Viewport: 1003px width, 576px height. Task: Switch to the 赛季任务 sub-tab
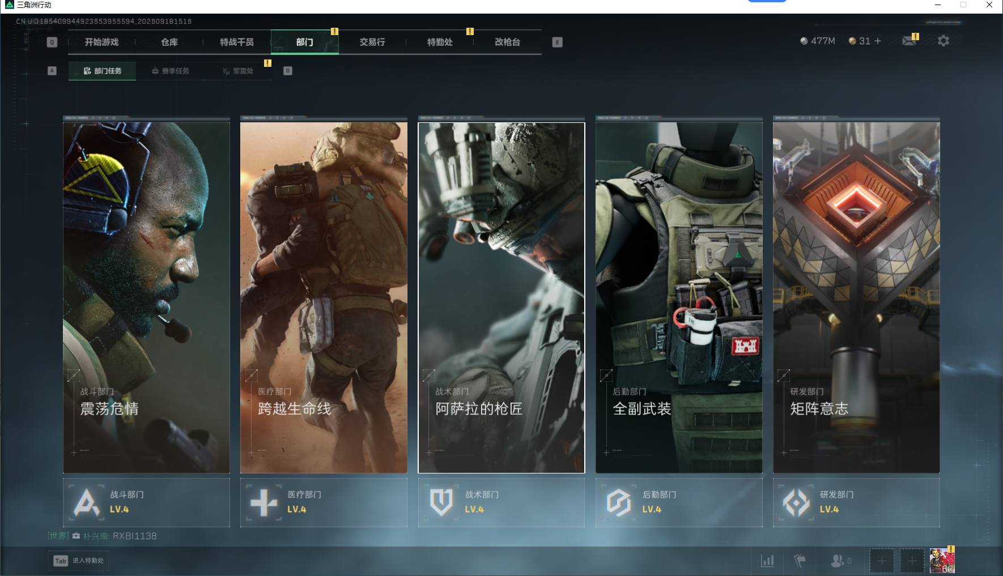[x=170, y=71]
